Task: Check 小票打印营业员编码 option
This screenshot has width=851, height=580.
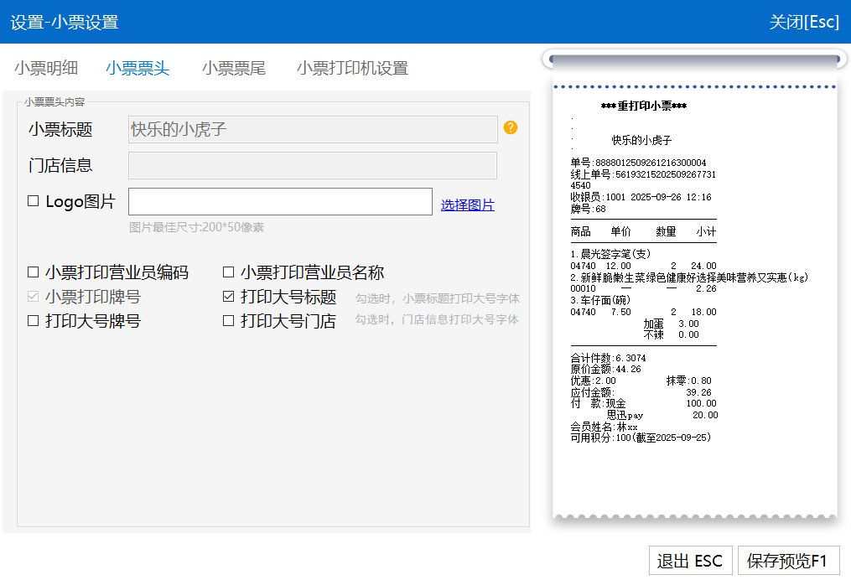Action: click(34, 272)
